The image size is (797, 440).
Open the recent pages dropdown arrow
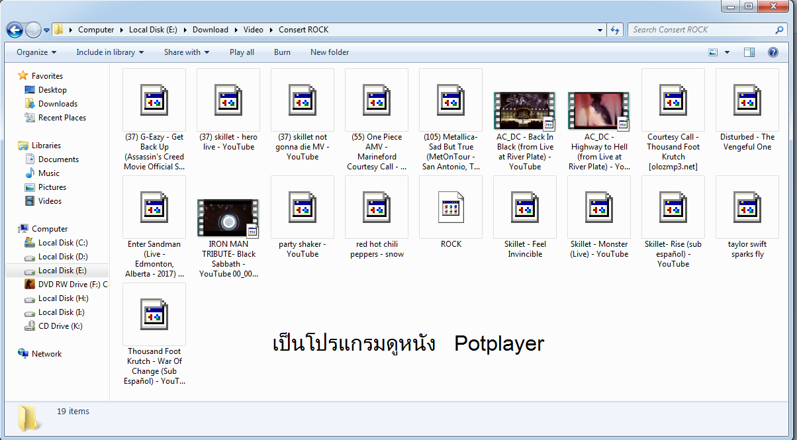[47, 30]
